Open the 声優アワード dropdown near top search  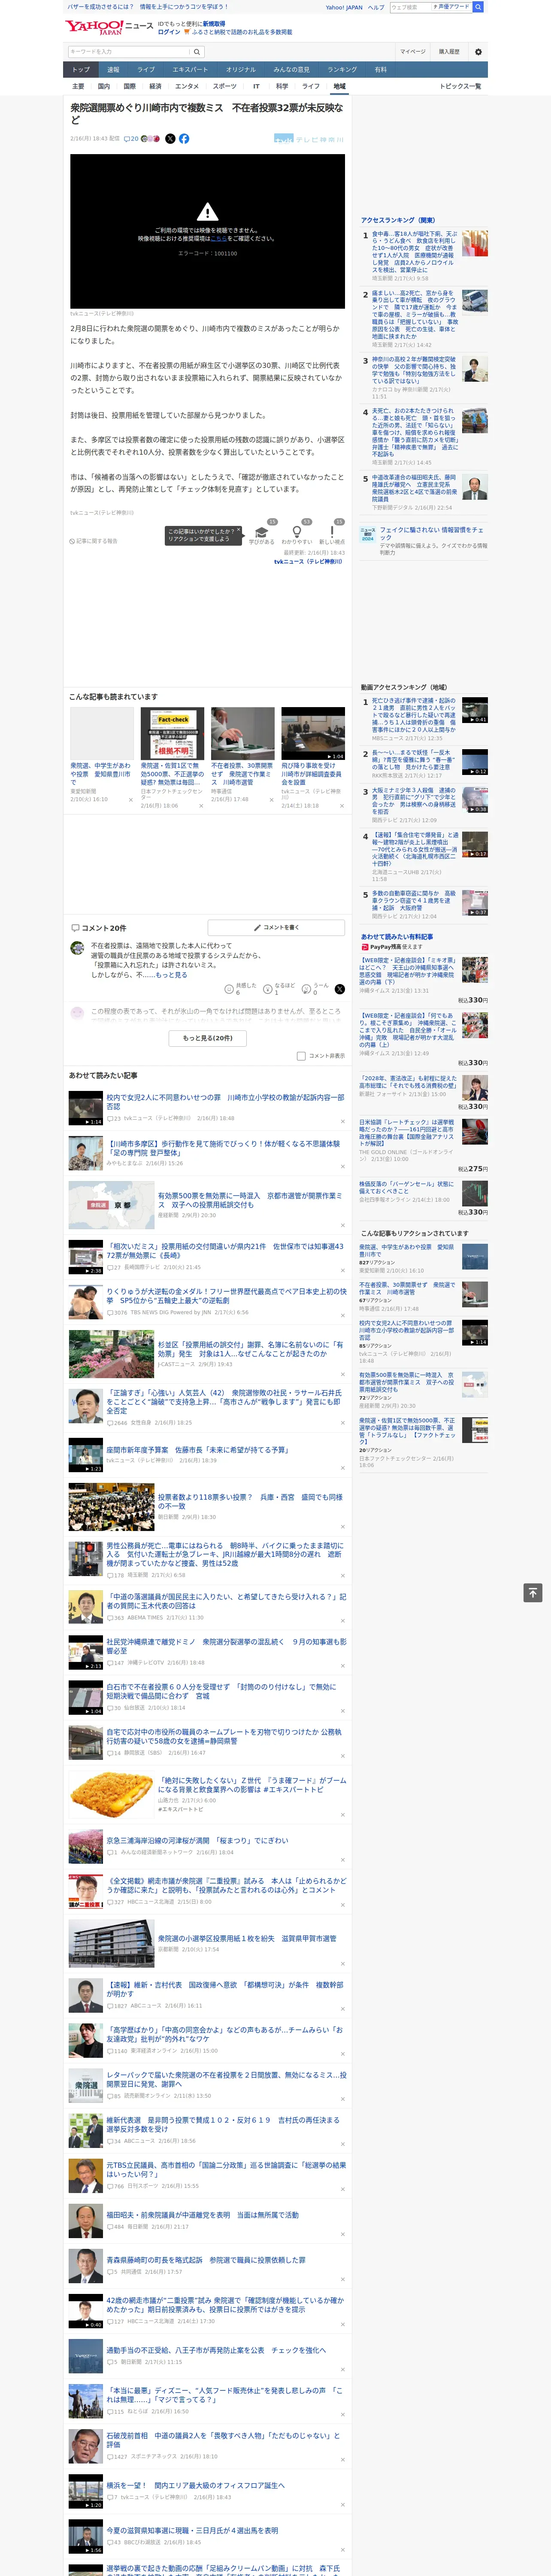[x=451, y=7]
